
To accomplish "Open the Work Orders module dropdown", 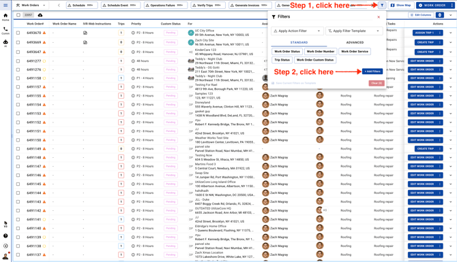I will pos(31,5).
